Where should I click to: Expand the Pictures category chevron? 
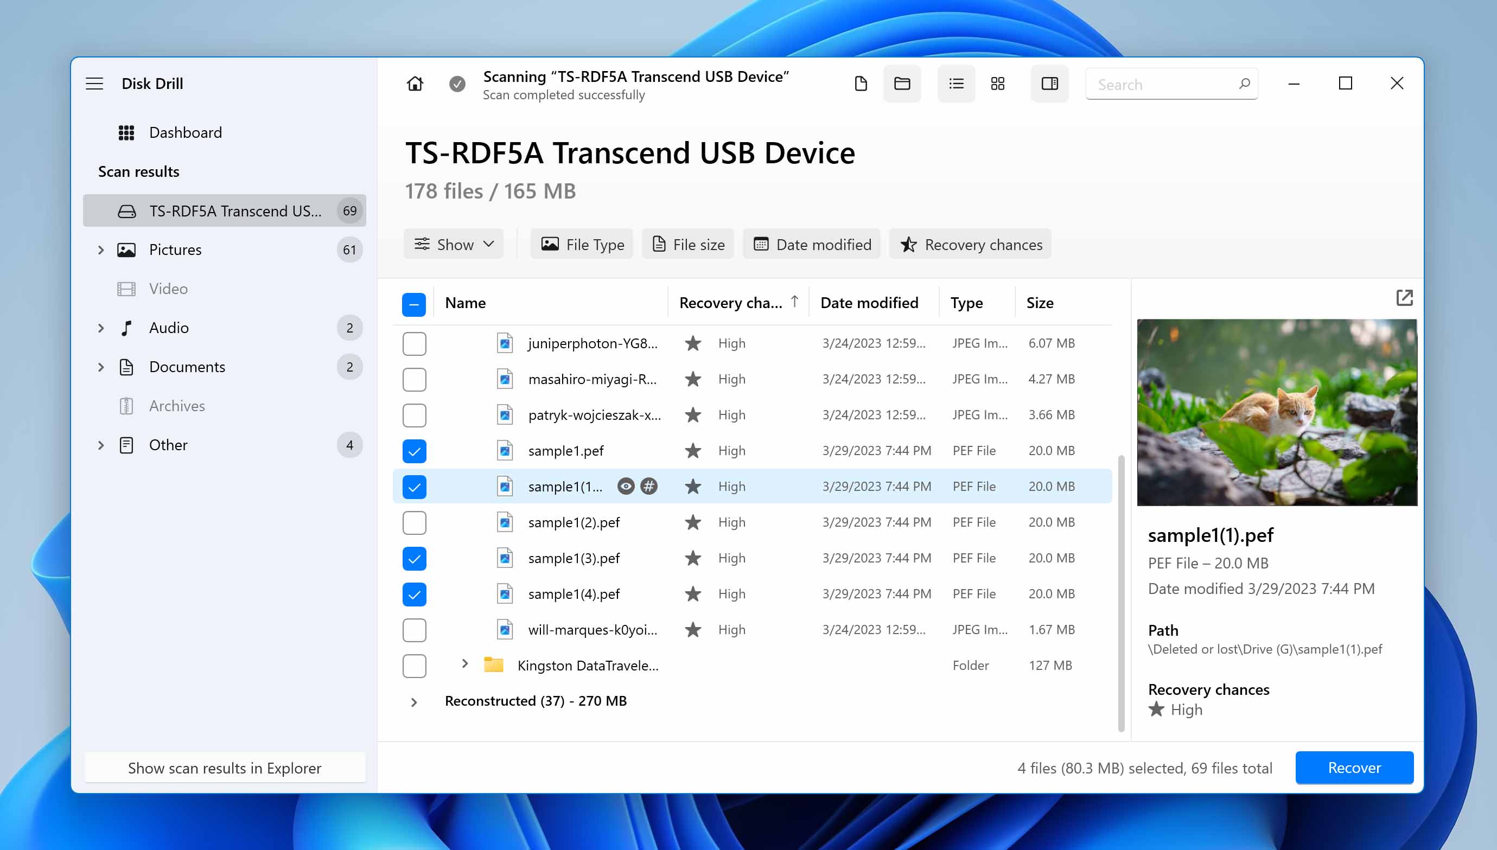[x=101, y=250]
